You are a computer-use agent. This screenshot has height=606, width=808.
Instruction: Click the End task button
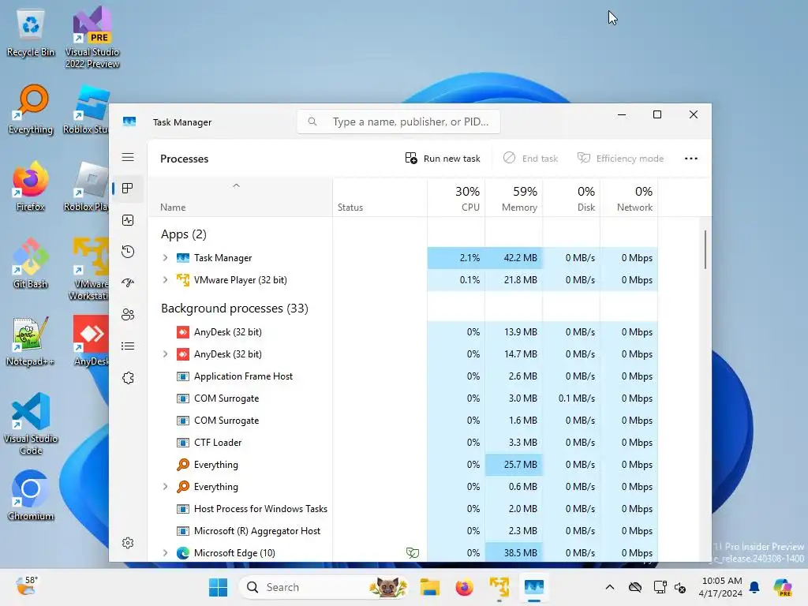pyautogui.click(x=530, y=159)
